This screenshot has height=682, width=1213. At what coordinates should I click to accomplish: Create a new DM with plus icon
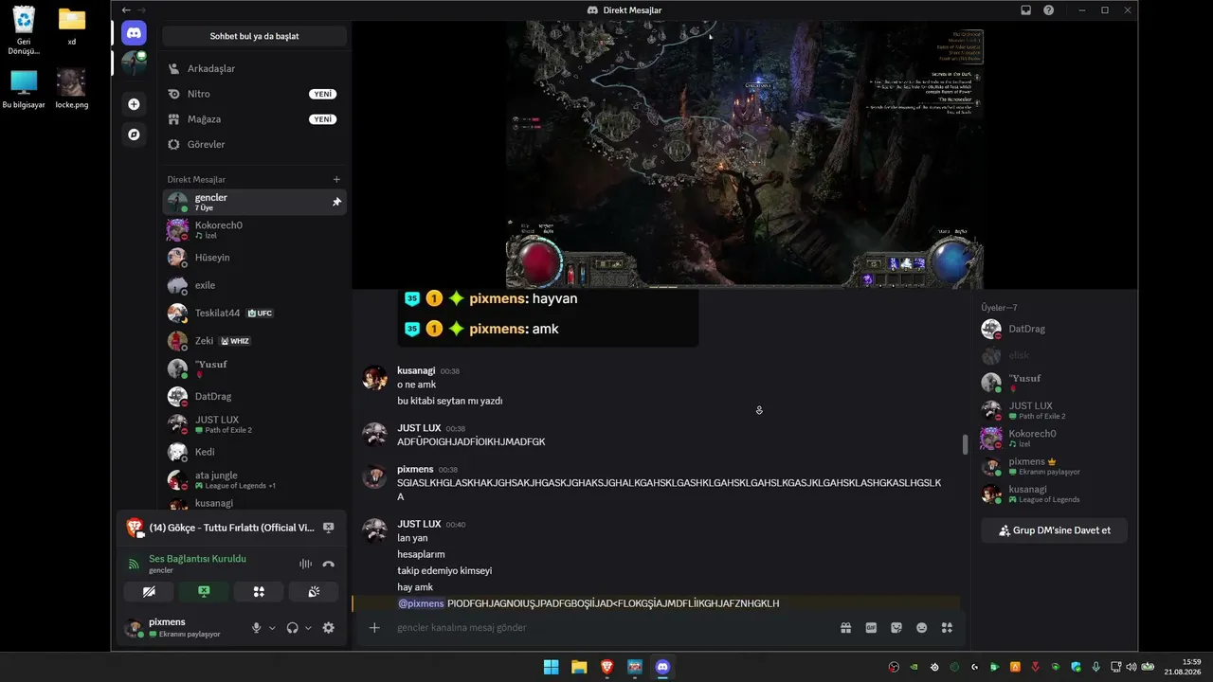336,179
